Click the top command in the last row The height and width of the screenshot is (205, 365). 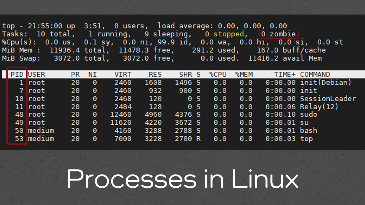[306, 139]
